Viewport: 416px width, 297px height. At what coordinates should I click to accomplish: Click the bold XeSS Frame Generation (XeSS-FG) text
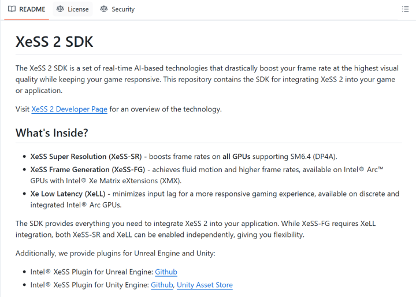coord(88,169)
